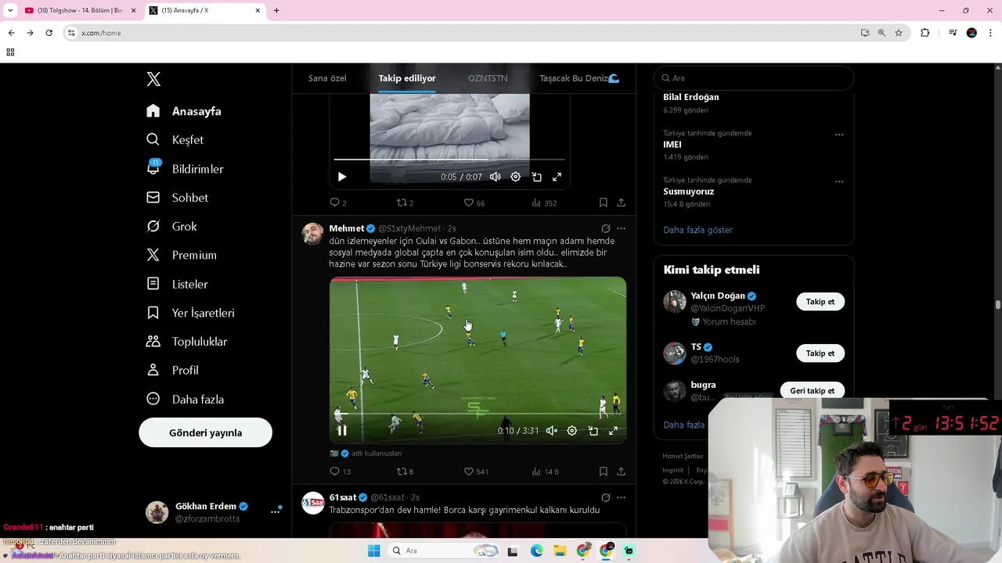Expand top video to fullscreen
Image resolution: width=1002 pixels, height=563 pixels.
coord(557,177)
